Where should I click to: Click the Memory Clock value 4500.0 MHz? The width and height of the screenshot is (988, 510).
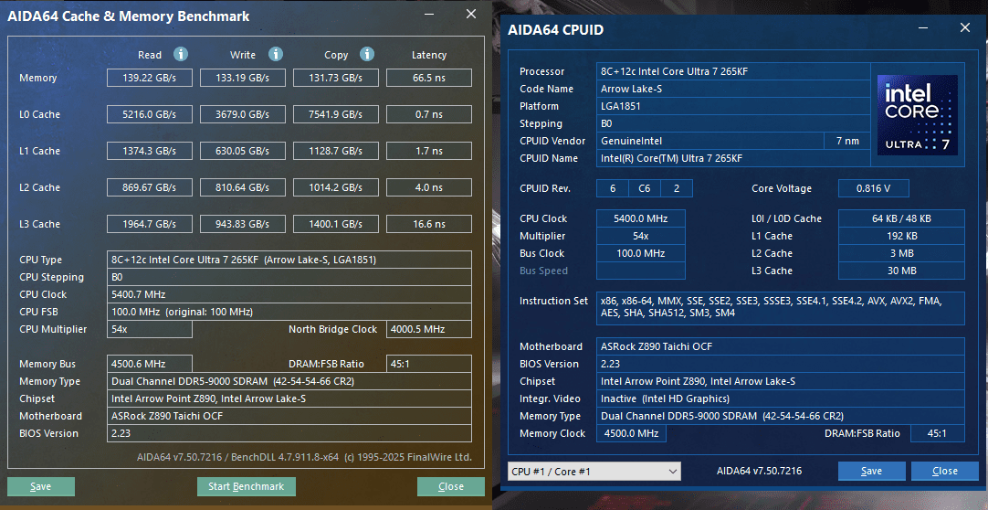(632, 434)
